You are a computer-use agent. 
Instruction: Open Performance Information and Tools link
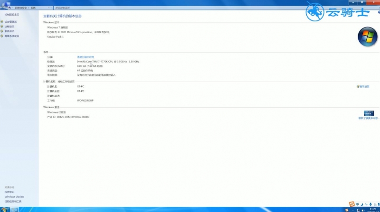13,202
